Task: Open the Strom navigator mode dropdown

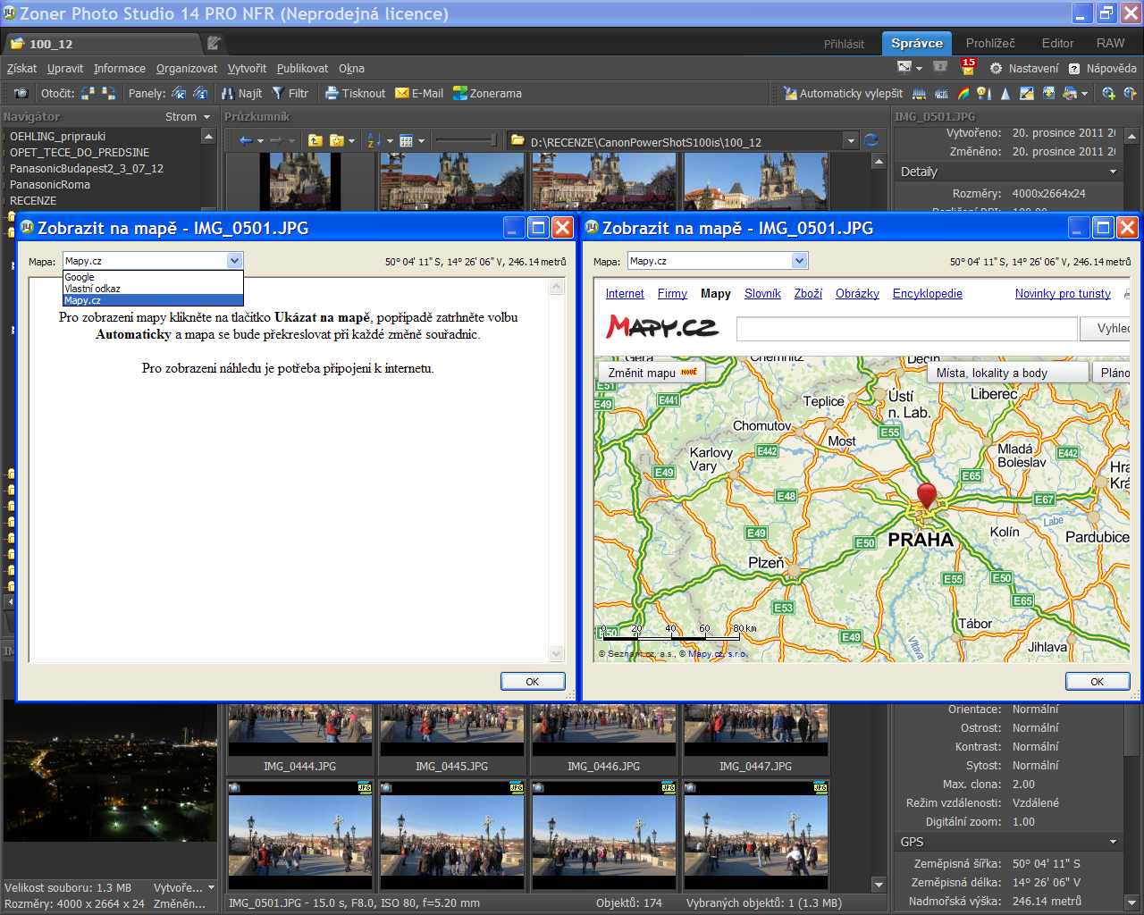Action: pos(188,117)
